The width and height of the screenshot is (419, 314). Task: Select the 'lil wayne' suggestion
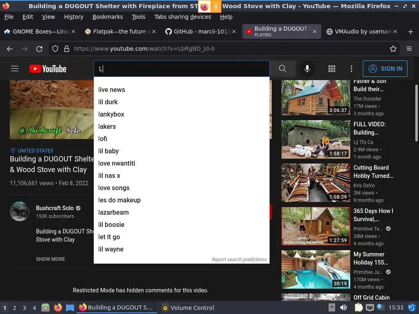click(x=181, y=249)
